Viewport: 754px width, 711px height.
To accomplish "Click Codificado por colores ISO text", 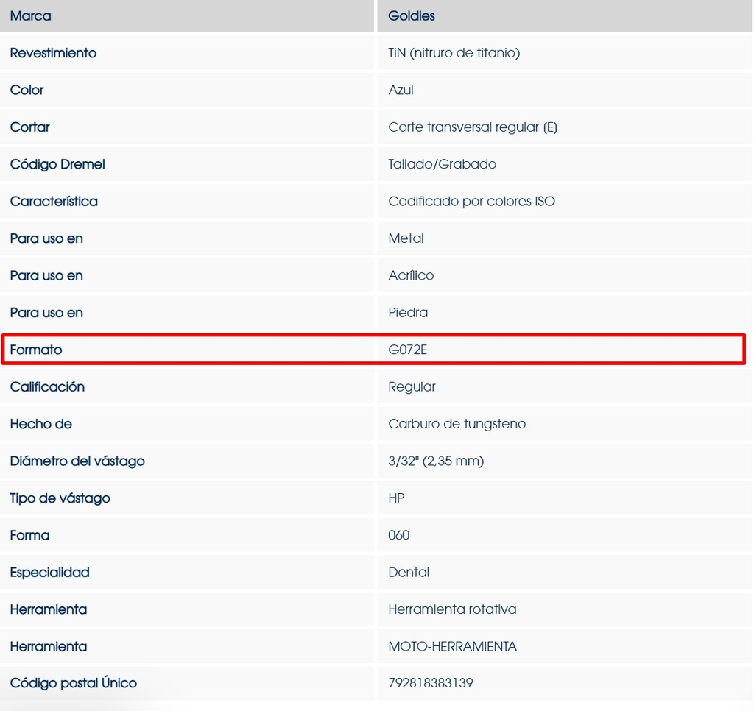I will [x=471, y=201].
